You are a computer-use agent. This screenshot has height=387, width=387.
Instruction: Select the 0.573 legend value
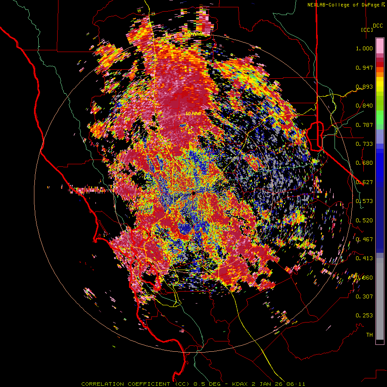(364, 201)
